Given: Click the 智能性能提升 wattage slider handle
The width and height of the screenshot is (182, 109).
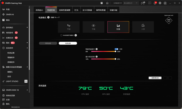Looking at the screenshot, I should click(115, 52).
